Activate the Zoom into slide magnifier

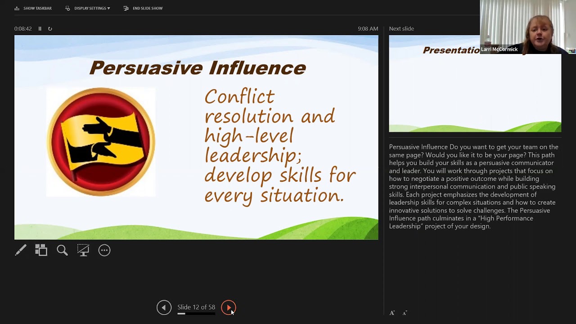62,250
